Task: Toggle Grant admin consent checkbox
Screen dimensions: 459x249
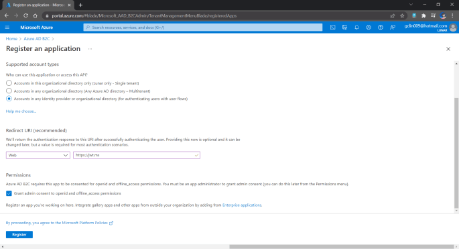Action: click(9, 193)
